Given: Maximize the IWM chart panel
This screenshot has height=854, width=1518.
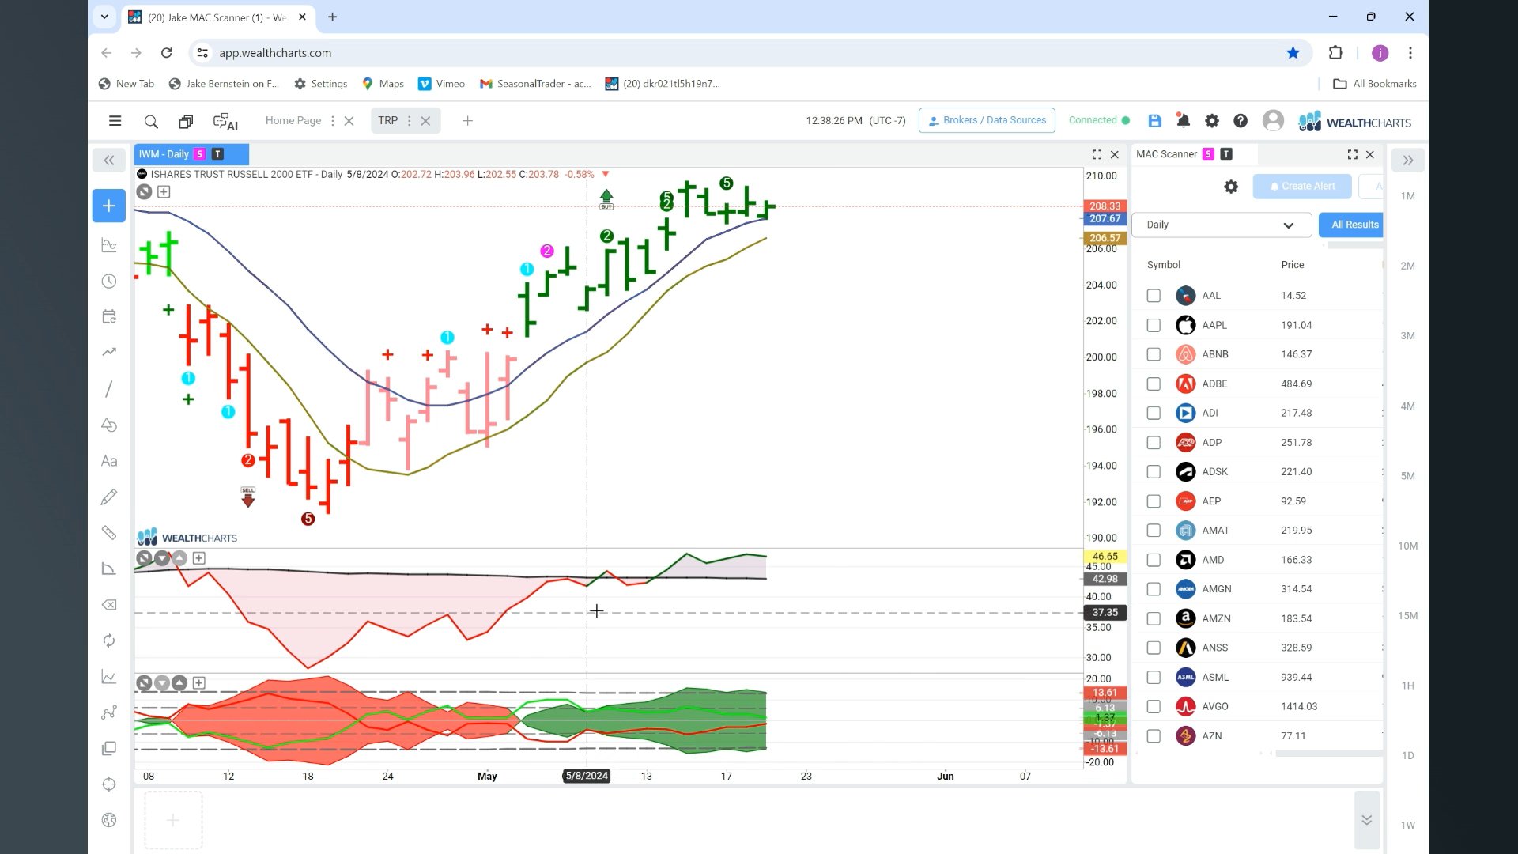Looking at the screenshot, I should (x=1097, y=154).
